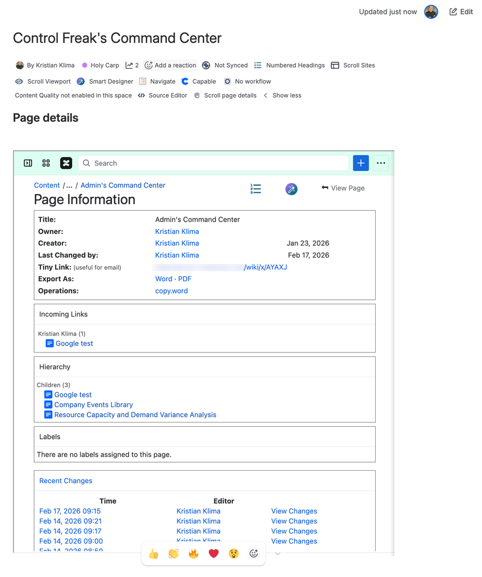Open the user avatar near Updated just now
Screen dimensions: 482x577
(431, 12)
